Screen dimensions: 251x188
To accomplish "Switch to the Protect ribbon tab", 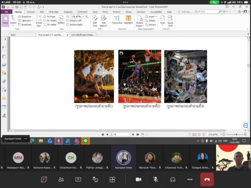I will point(116,12).
